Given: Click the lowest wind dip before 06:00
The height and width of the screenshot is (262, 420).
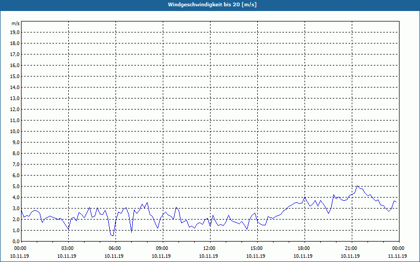Looking at the screenshot, I should pyautogui.click(x=112, y=235).
